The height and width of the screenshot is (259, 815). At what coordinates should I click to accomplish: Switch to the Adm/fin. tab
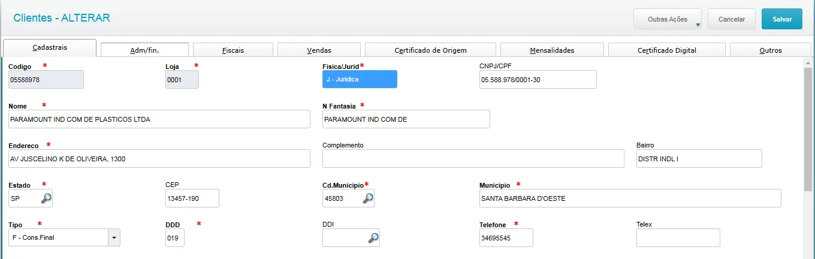click(144, 50)
